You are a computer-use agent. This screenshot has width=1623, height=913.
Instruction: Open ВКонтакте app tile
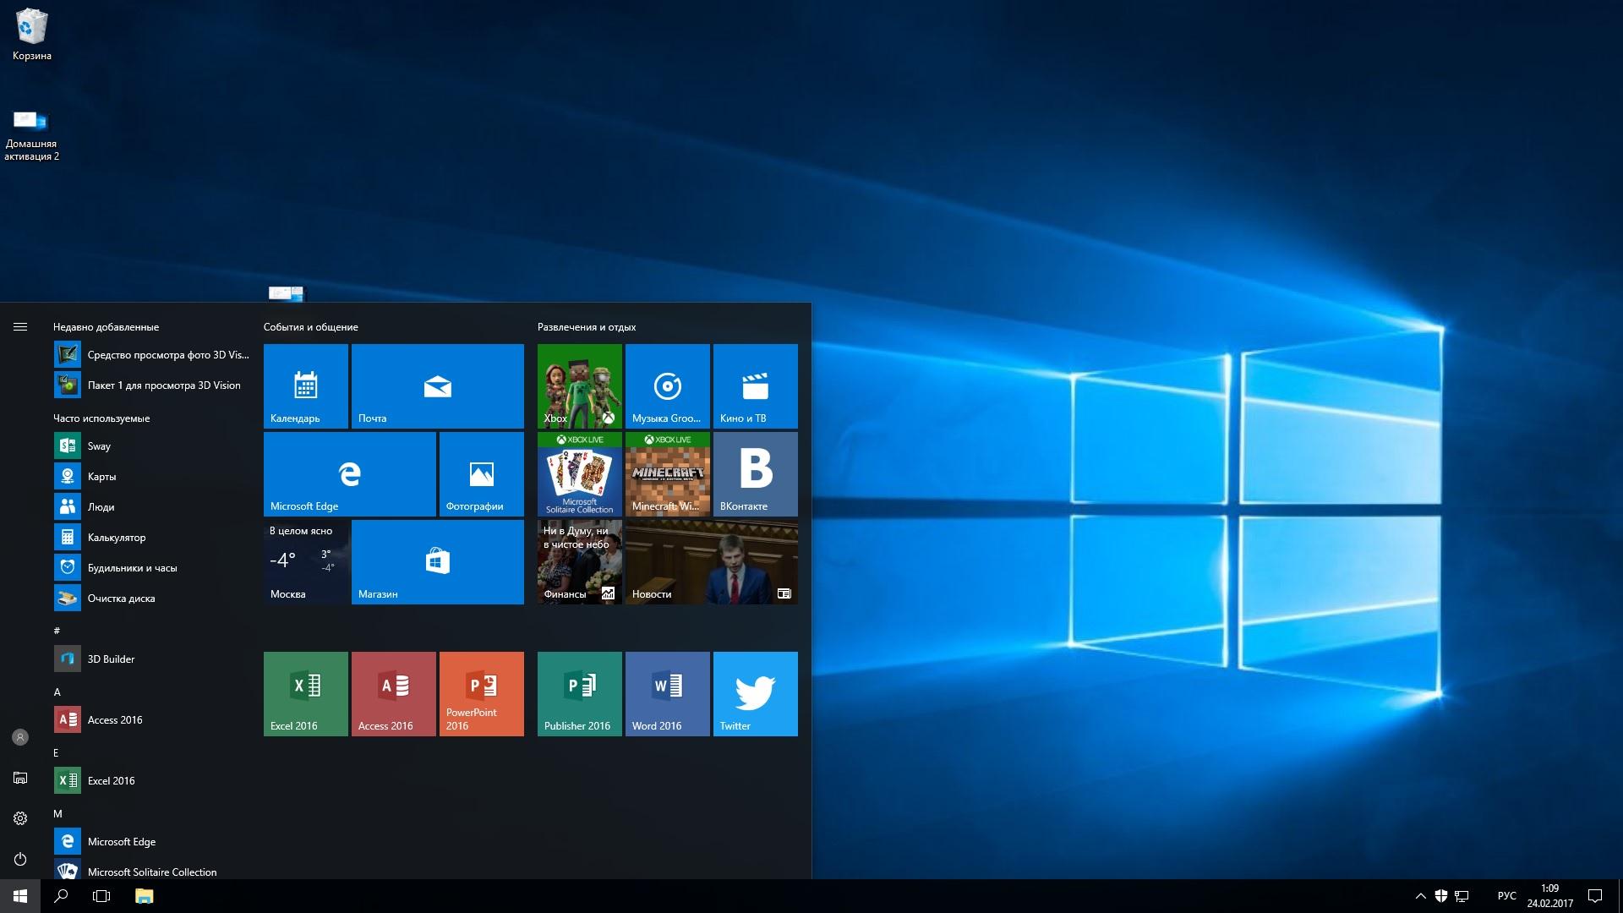click(755, 473)
